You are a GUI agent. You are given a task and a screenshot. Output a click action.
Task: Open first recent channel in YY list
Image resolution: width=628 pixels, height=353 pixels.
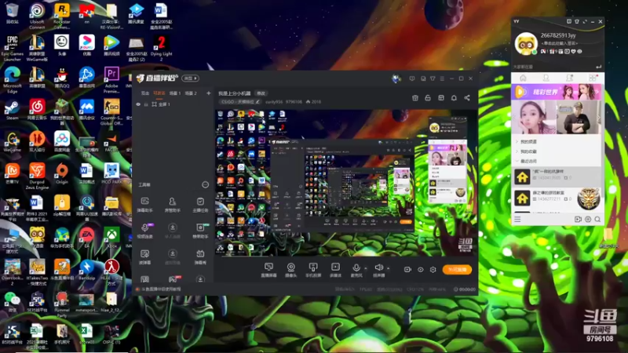pos(557,176)
